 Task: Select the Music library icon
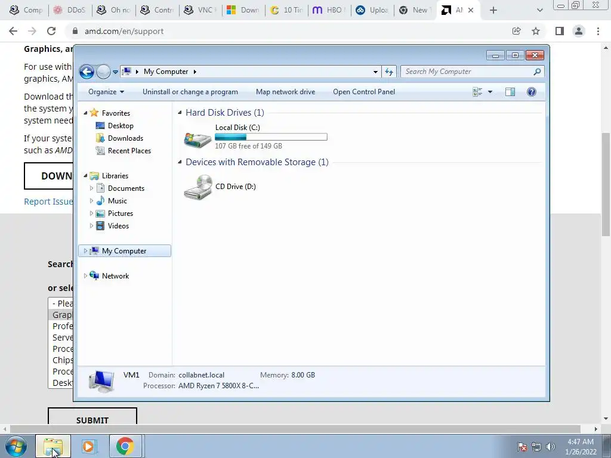click(x=100, y=200)
